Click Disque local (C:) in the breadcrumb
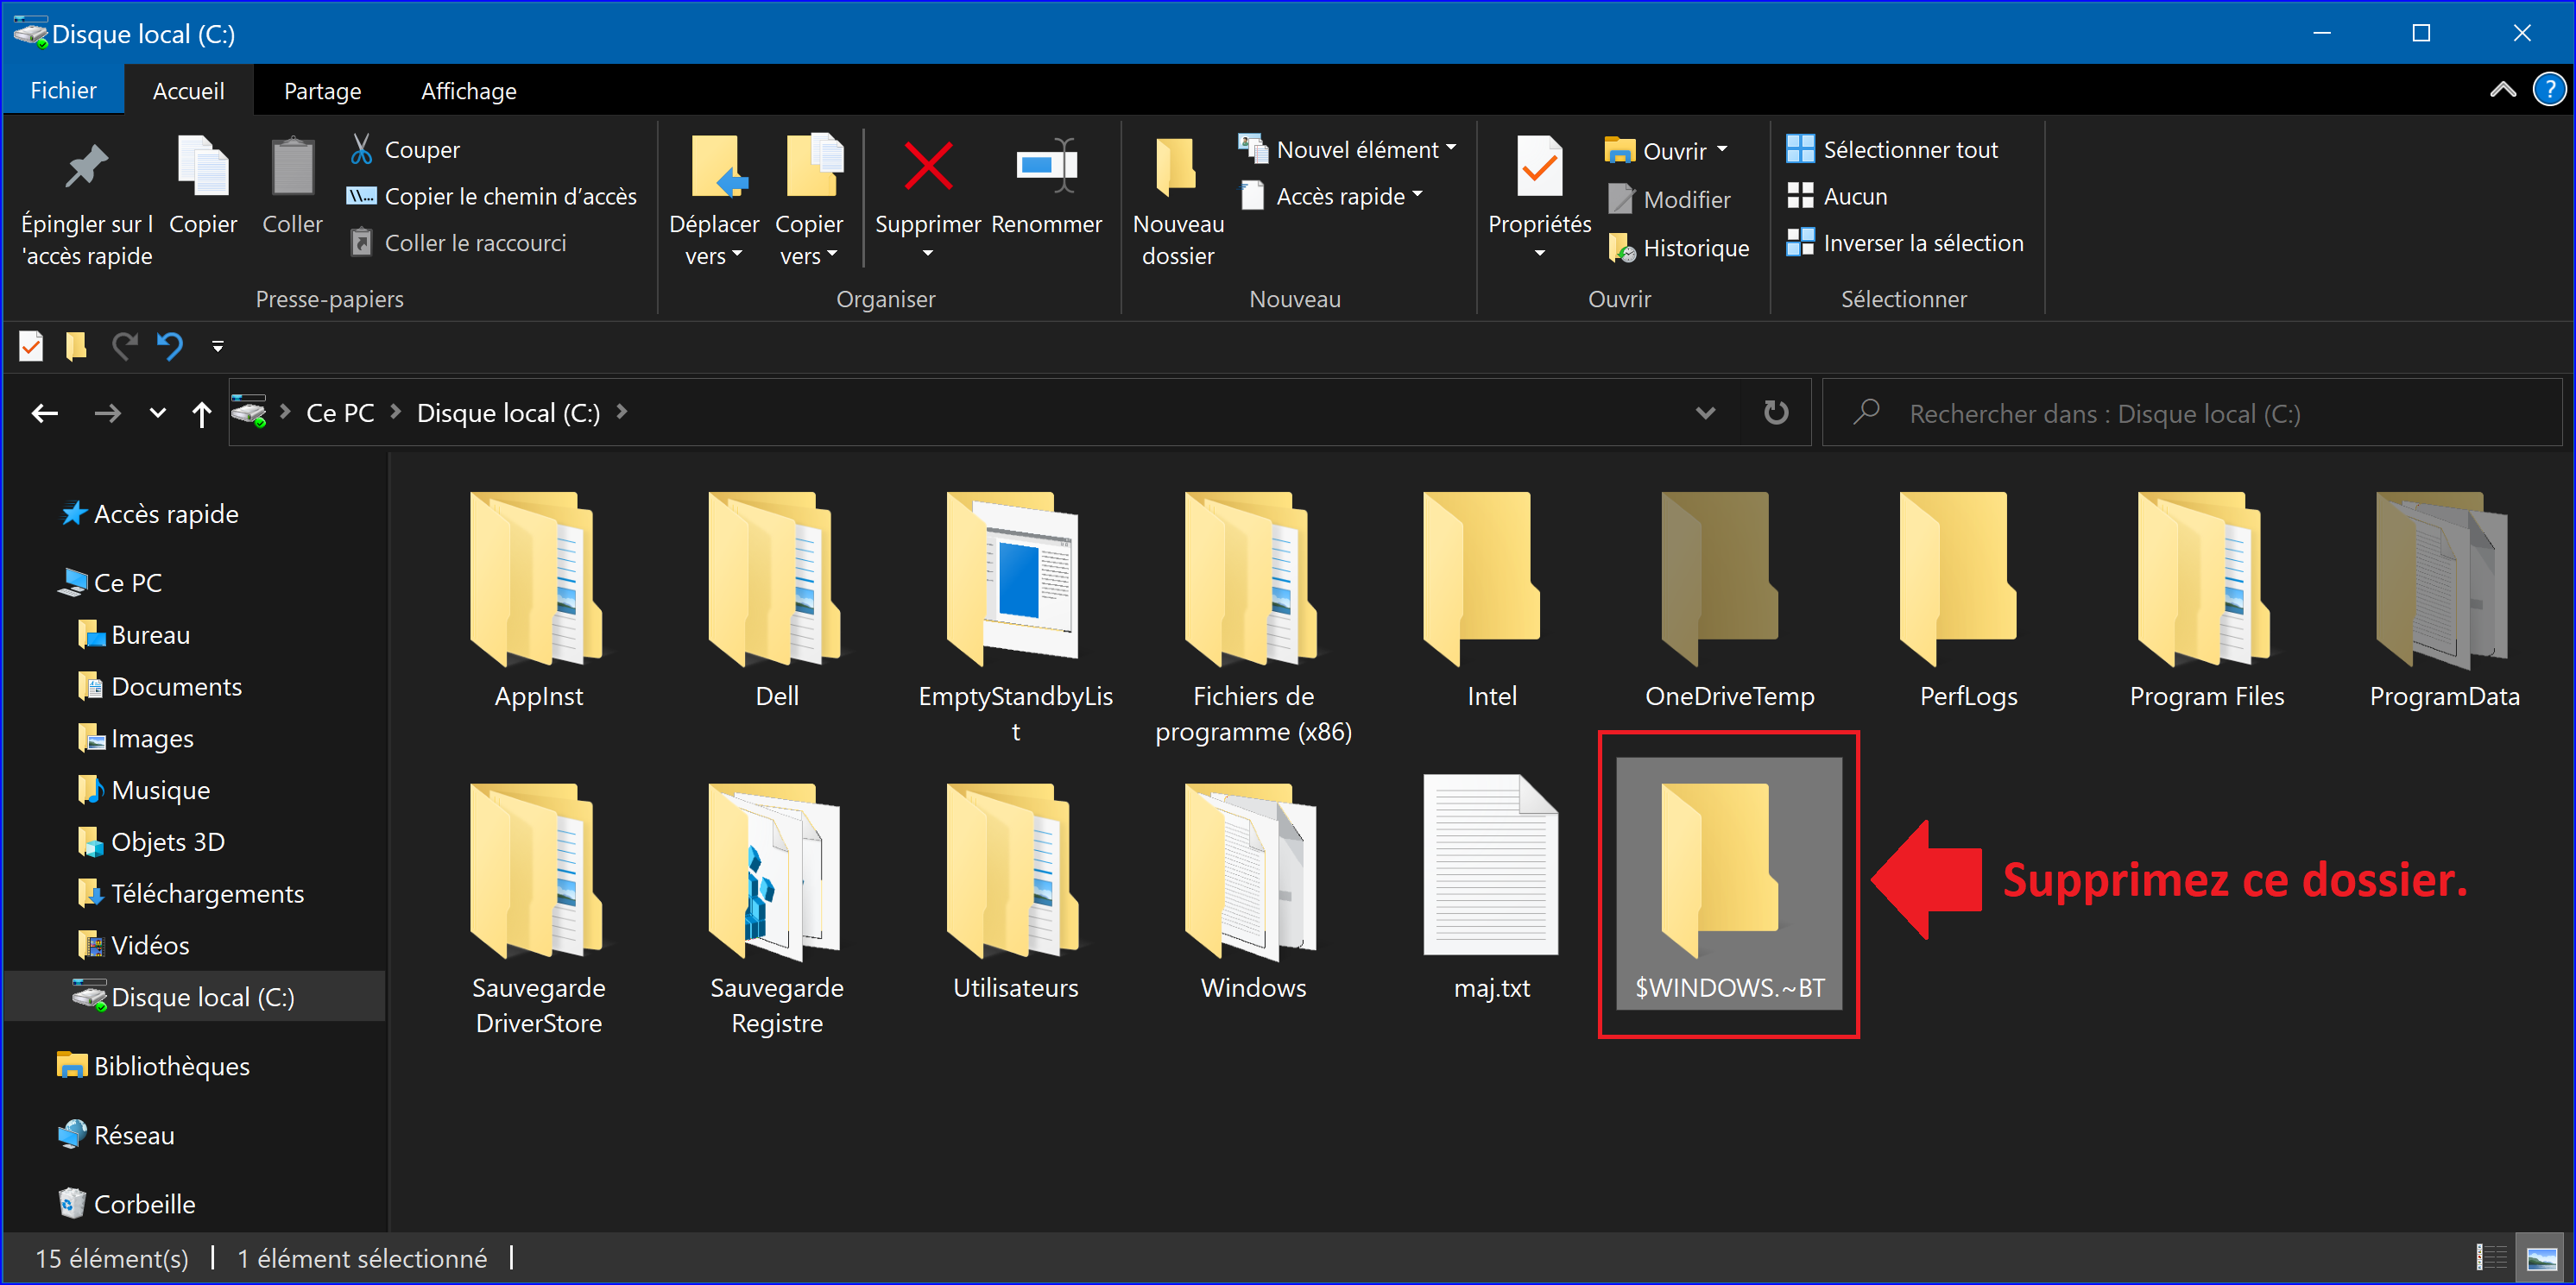Image resolution: width=2576 pixels, height=1285 pixels. 508,413
